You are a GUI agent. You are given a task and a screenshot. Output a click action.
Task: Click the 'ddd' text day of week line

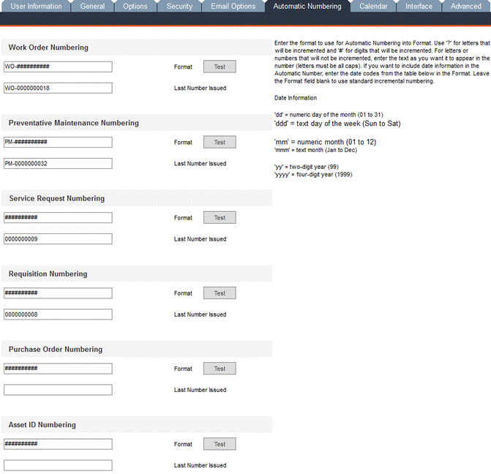coord(337,124)
